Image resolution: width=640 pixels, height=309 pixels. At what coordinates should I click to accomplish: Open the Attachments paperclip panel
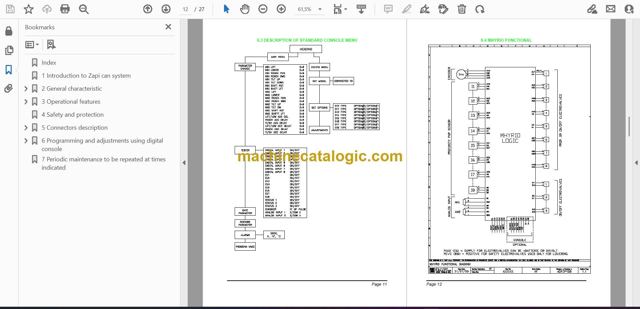[9, 89]
